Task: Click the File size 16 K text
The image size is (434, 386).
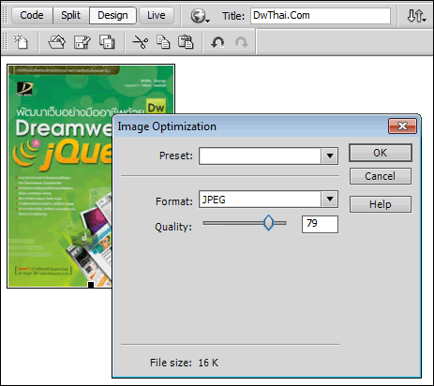Action: coord(184,363)
